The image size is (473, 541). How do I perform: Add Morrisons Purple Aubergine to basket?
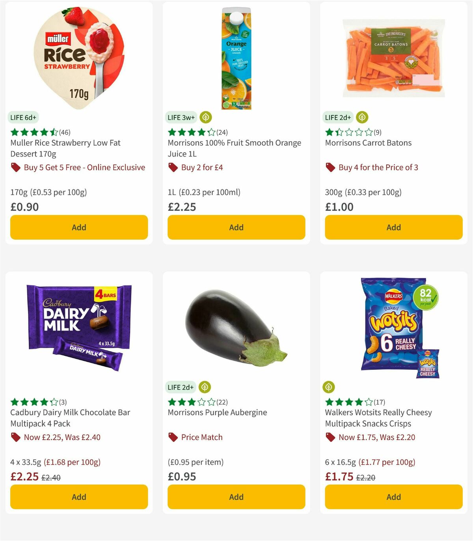coord(236,497)
